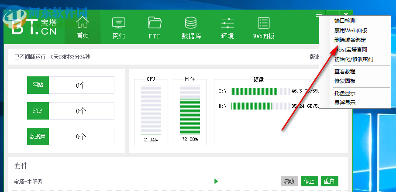The width and height of the screenshot is (396, 192).
Task: Click the 0个 value beside 数据库
Action: (81, 137)
